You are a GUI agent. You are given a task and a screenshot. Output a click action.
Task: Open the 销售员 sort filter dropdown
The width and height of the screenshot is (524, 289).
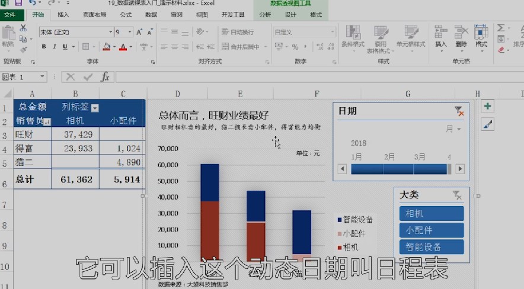tap(47, 122)
